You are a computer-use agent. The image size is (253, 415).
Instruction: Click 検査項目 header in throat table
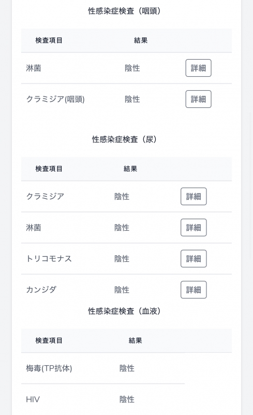pyautogui.click(x=49, y=40)
